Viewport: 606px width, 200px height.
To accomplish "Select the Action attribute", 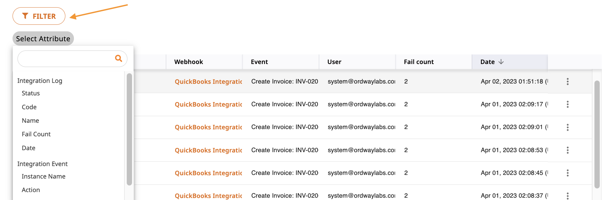I will tap(31, 190).
